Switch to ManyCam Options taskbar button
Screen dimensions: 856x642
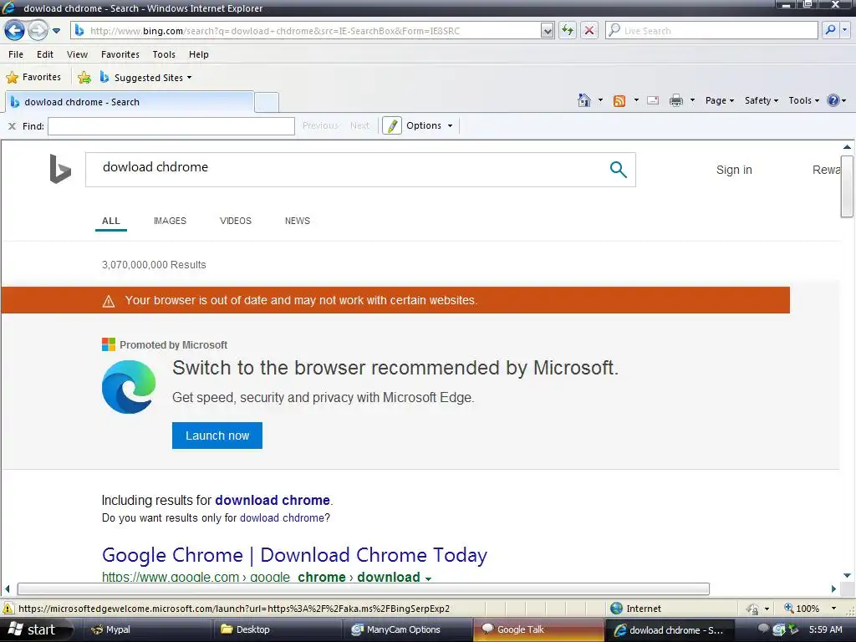tap(409, 630)
